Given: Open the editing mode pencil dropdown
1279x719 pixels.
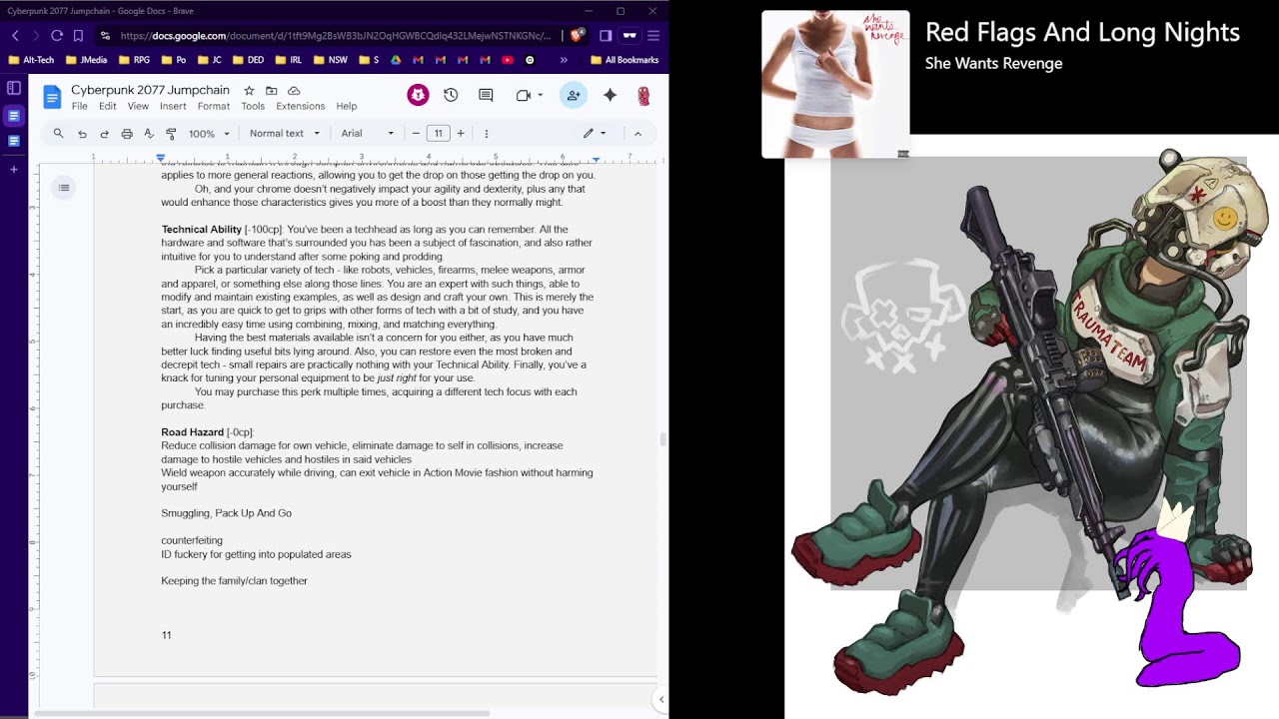Looking at the screenshot, I should click(x=595, y=133).
